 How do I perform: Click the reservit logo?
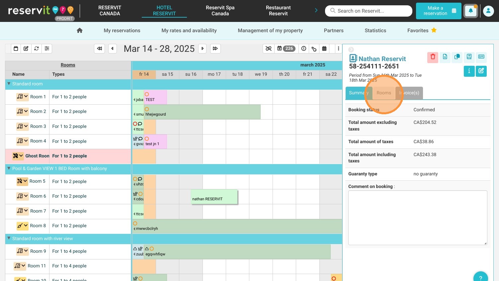point(41,11)
